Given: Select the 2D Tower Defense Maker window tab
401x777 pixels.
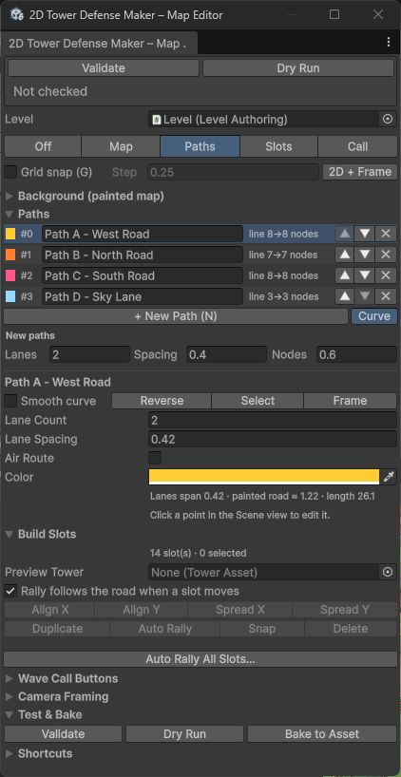Looking at the screenshot, I should coord(99,43).
